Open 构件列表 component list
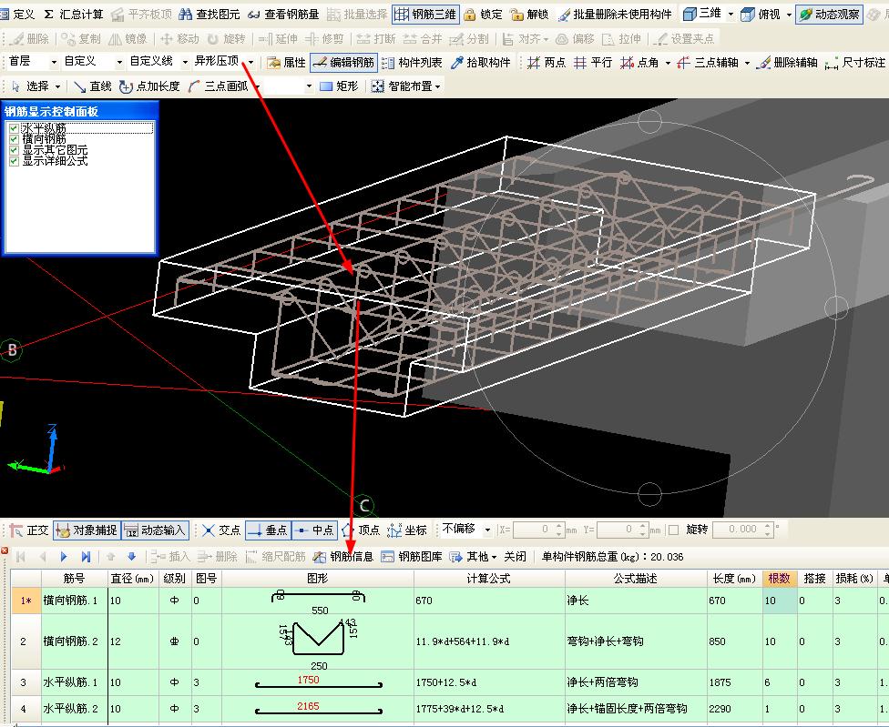Viewport: 889px width, 727px height. point(412,62)
